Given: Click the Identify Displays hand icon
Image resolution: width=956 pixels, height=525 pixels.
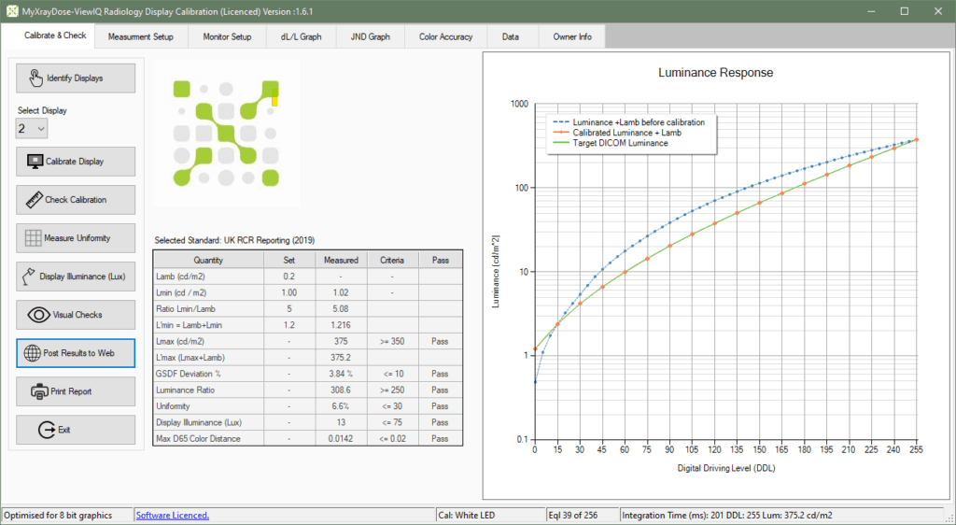Looking at the screenshot, I should pos(36,78).
